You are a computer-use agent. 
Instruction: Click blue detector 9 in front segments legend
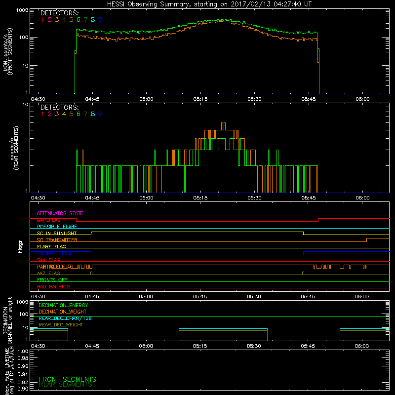click(x=100, y=20)
